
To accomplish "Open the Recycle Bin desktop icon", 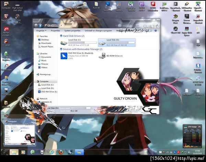I will [x=6, y=18].
